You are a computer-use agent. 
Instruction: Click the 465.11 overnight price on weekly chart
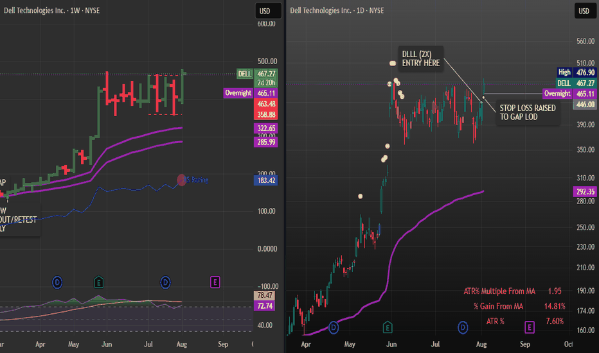[x=266, y=93]
